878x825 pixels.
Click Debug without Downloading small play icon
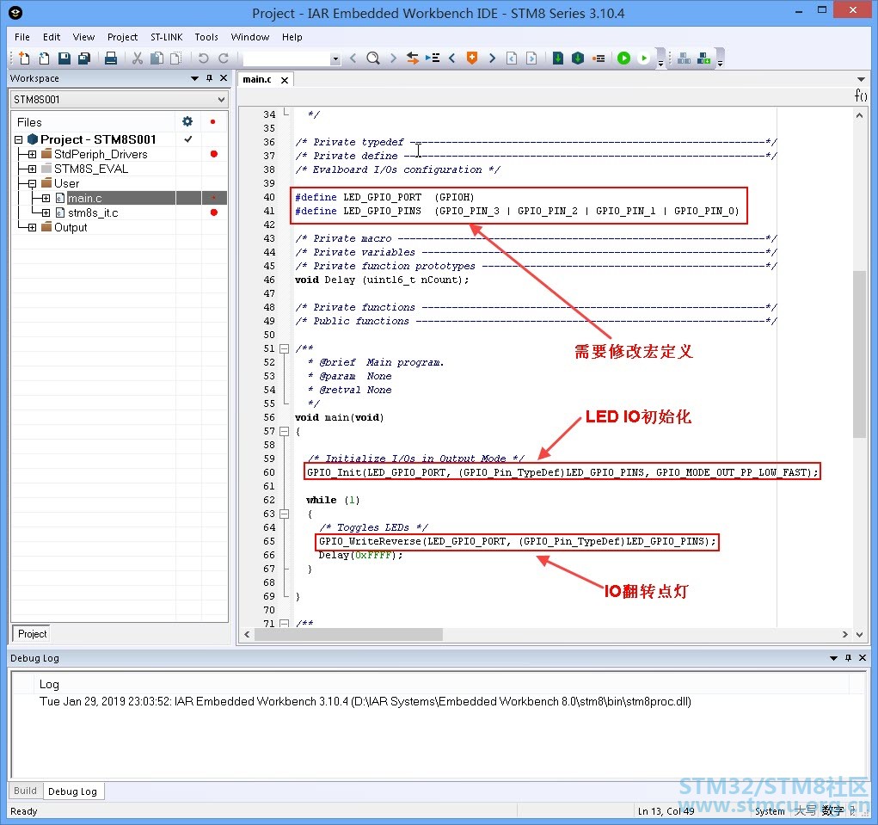click(x=644, y=58)
